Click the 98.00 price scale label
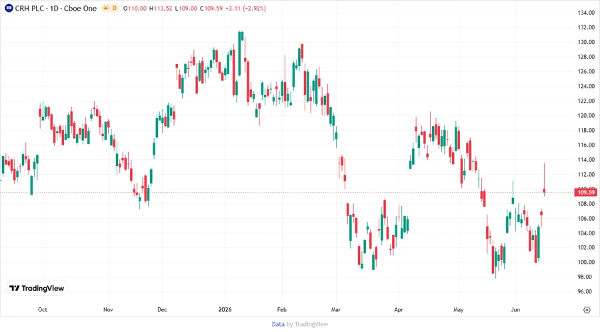The height and width of the screenshot is (332, 600). (x=586, y=277)
